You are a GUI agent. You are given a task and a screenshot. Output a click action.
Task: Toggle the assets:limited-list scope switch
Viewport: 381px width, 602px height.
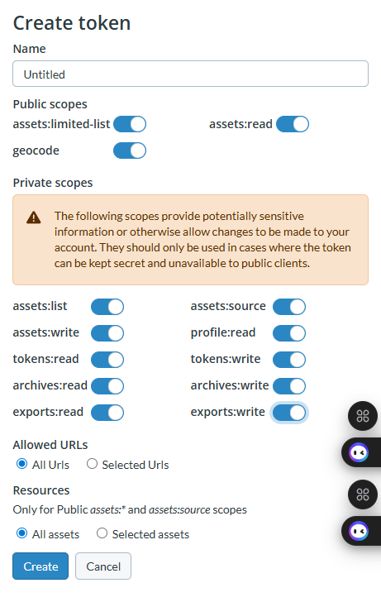(130, 124)
